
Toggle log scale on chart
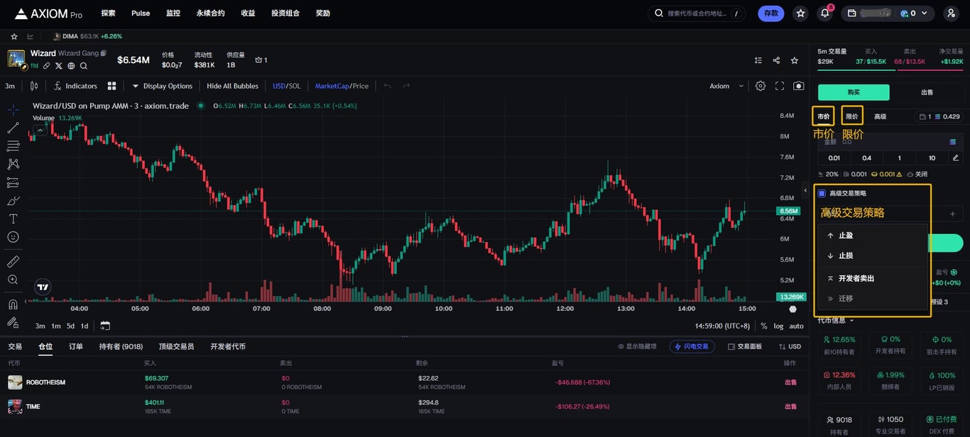click(x=778, y=326)
